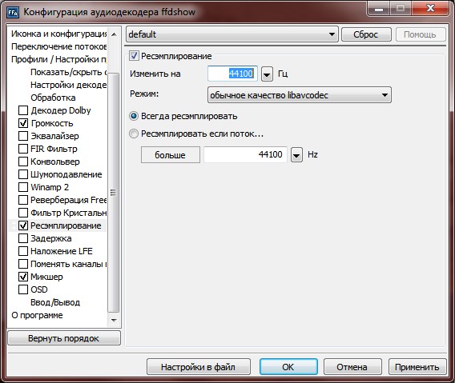455x383 pixels.
Task: Select О программе entry in list
Action: [37, 315]
